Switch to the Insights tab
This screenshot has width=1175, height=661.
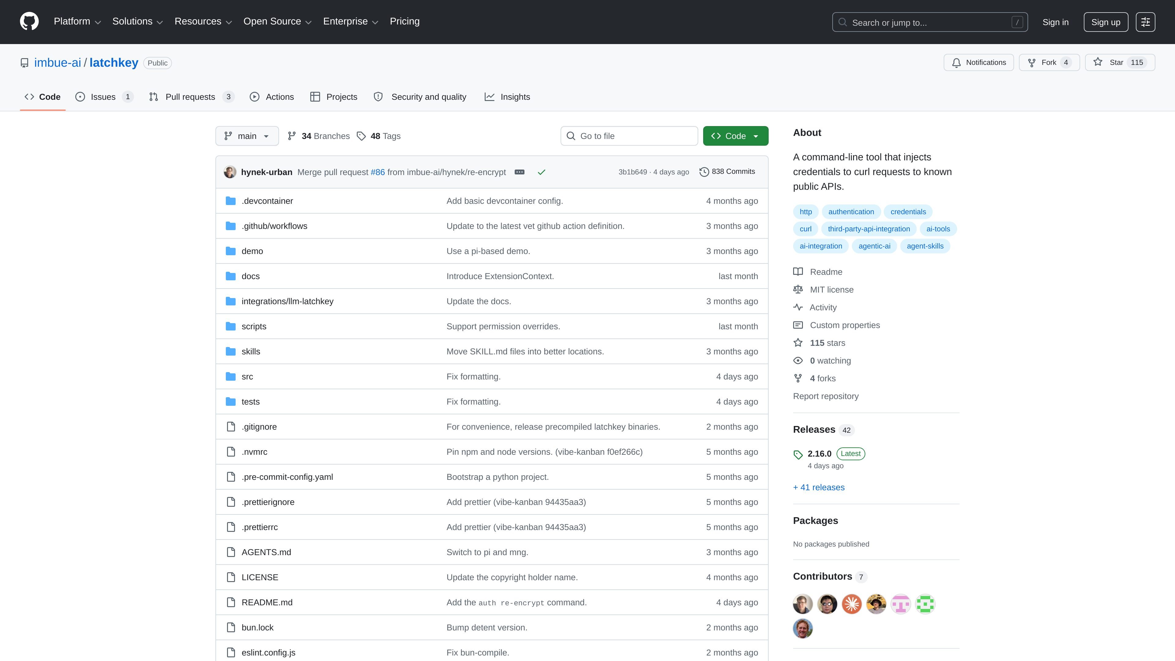(x=507, y=97)
